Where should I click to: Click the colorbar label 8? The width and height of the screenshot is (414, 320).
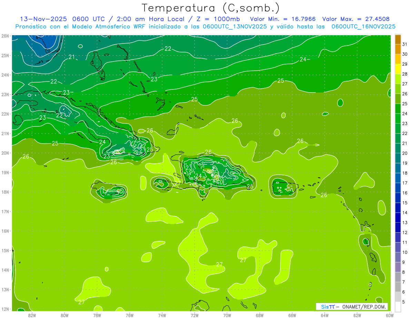tap(404, 272)
